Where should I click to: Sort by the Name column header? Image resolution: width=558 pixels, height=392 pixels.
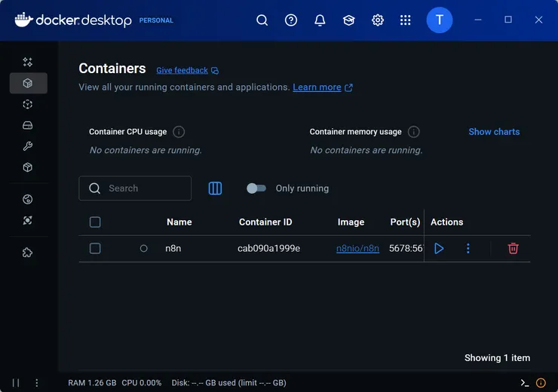pyautogui.click(x=179, y=222)
